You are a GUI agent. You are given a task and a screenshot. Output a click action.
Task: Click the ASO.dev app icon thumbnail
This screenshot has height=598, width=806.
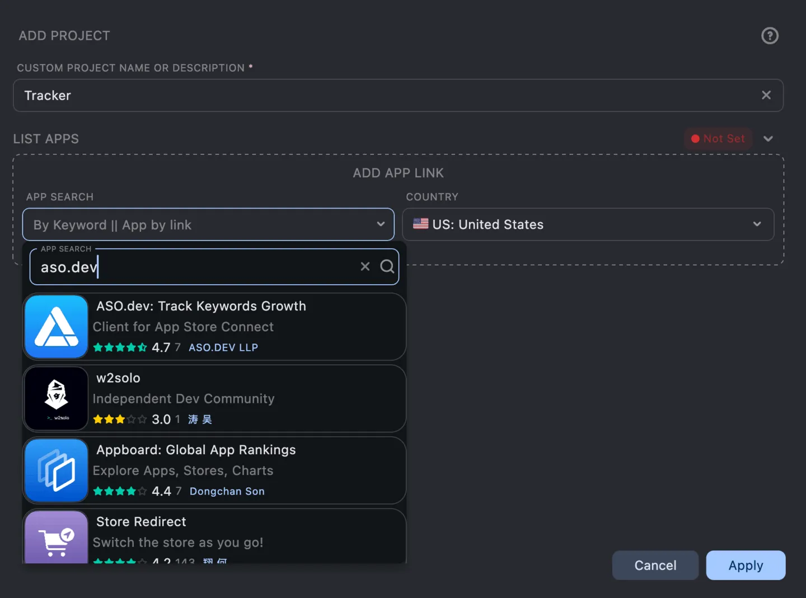(56, 327)
